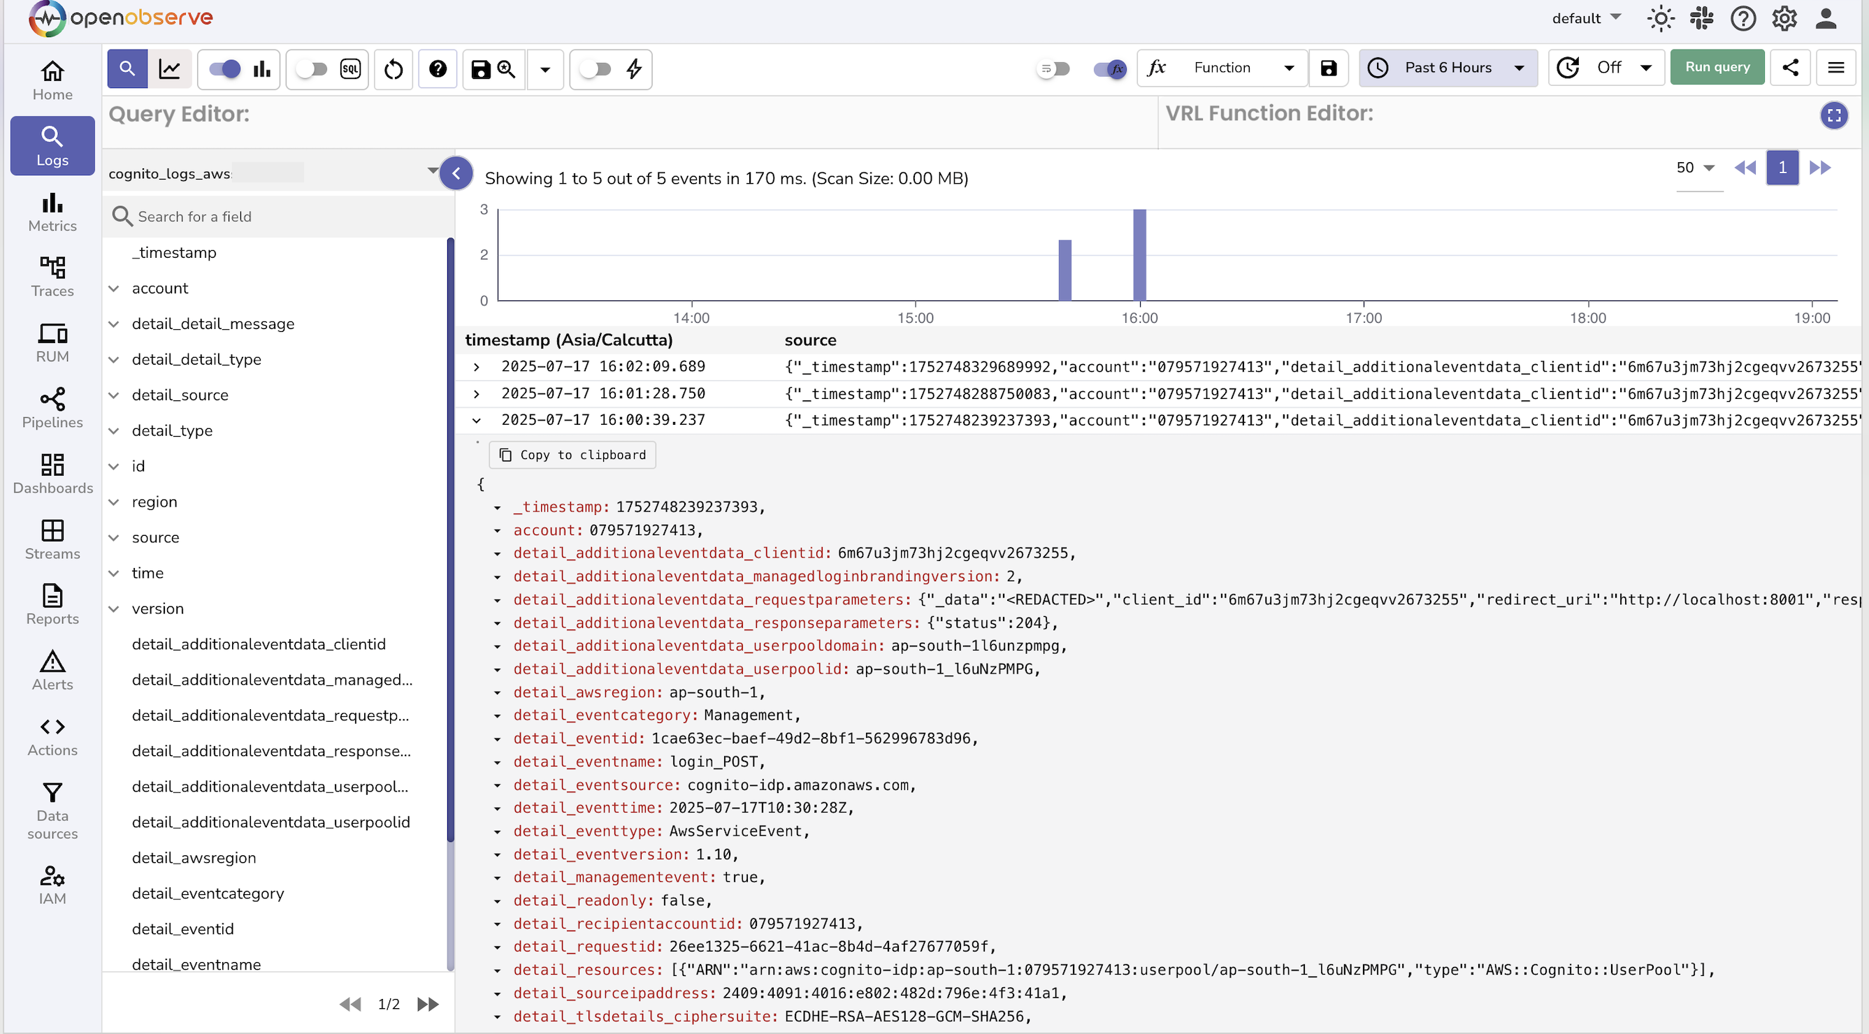Select the Logs section in the sidebar
Image resolution: width=1869 pixels, height=1034 pixels.
52,145
